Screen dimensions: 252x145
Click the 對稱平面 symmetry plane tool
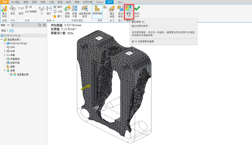click(75, 11)
